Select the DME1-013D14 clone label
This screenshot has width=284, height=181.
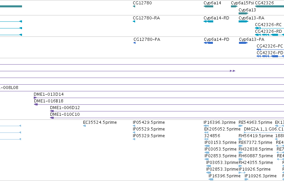click(48, 94)
